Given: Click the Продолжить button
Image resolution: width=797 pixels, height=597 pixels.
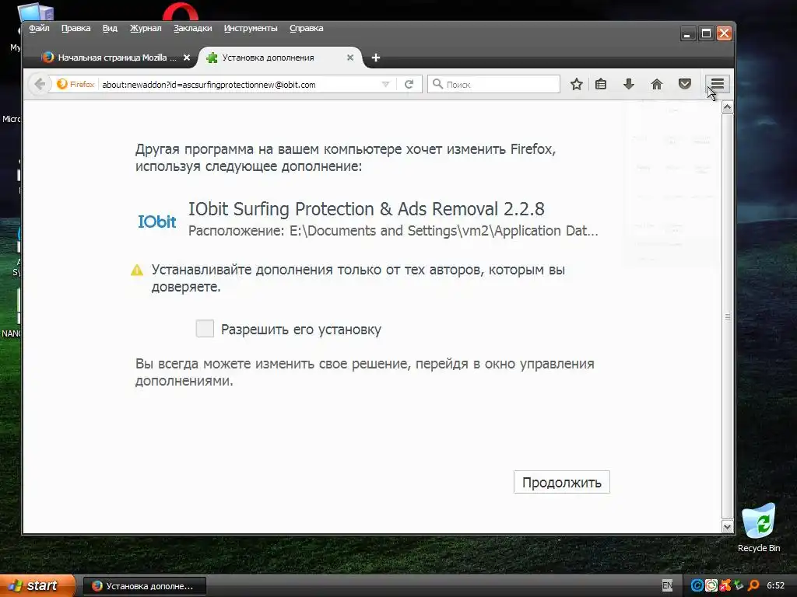Looking at the screenshot, I should tap(562, 482).
